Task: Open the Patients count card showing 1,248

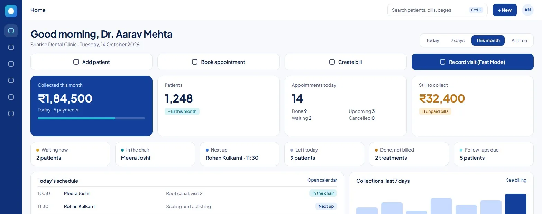Action: pos(218,106)
